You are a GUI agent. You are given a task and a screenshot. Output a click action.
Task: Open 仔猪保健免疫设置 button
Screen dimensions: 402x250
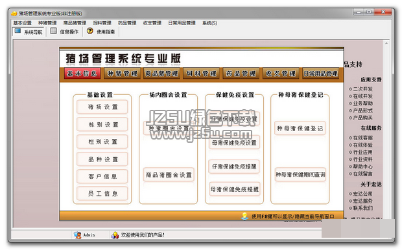coord(234,119)
